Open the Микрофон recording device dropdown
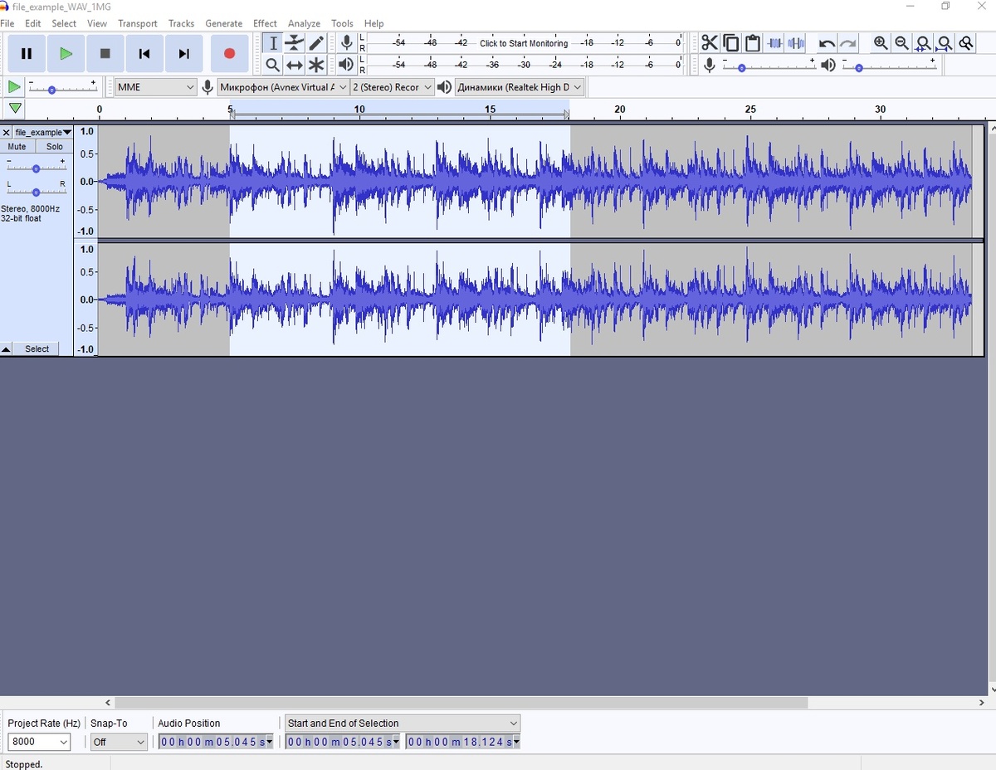Screen dimensions: 996x770 coord(283,87)
